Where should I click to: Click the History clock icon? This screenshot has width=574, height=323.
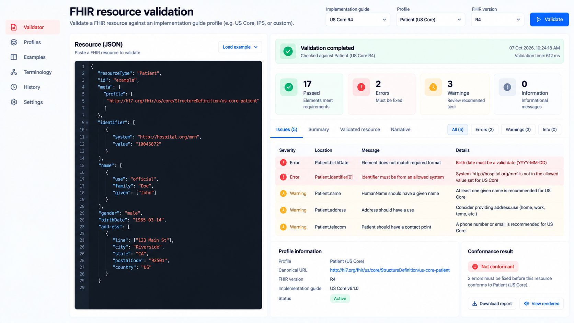click(14, 87)
